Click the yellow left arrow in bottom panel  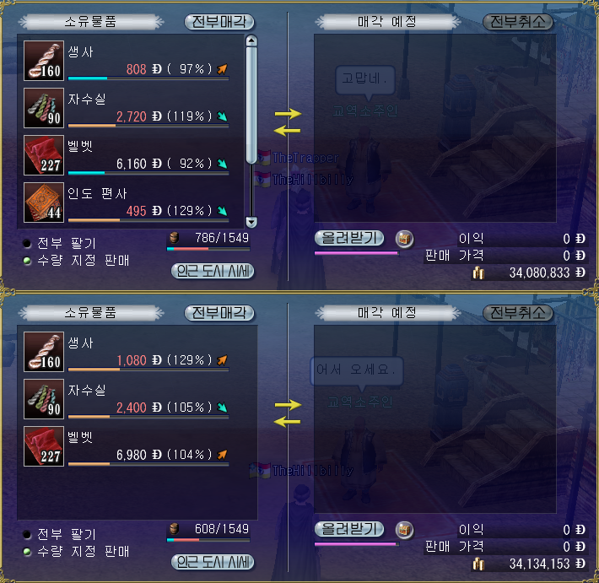pyautogui.click(x=288, y=422)
